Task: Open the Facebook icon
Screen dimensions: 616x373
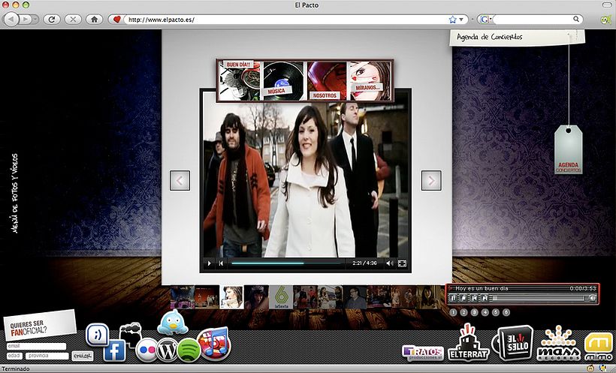Action: (114, 350)
